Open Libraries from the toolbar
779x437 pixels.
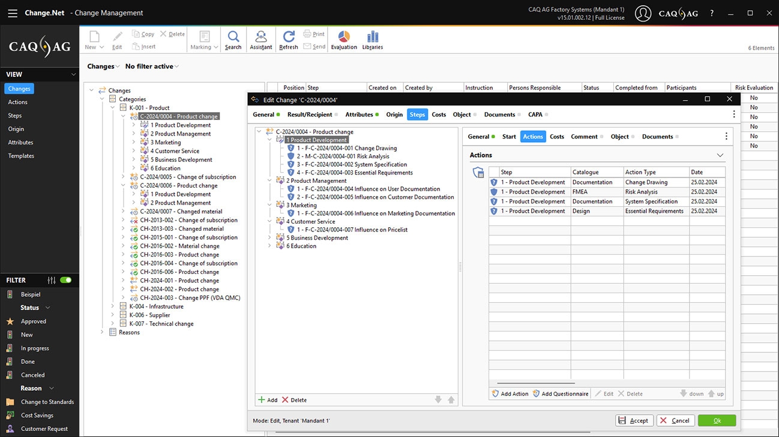(372, 40)
